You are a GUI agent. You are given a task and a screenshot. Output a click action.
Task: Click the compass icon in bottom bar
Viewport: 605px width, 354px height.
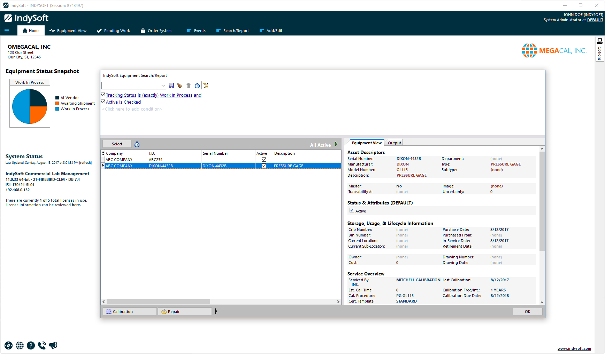coord(8,345)
